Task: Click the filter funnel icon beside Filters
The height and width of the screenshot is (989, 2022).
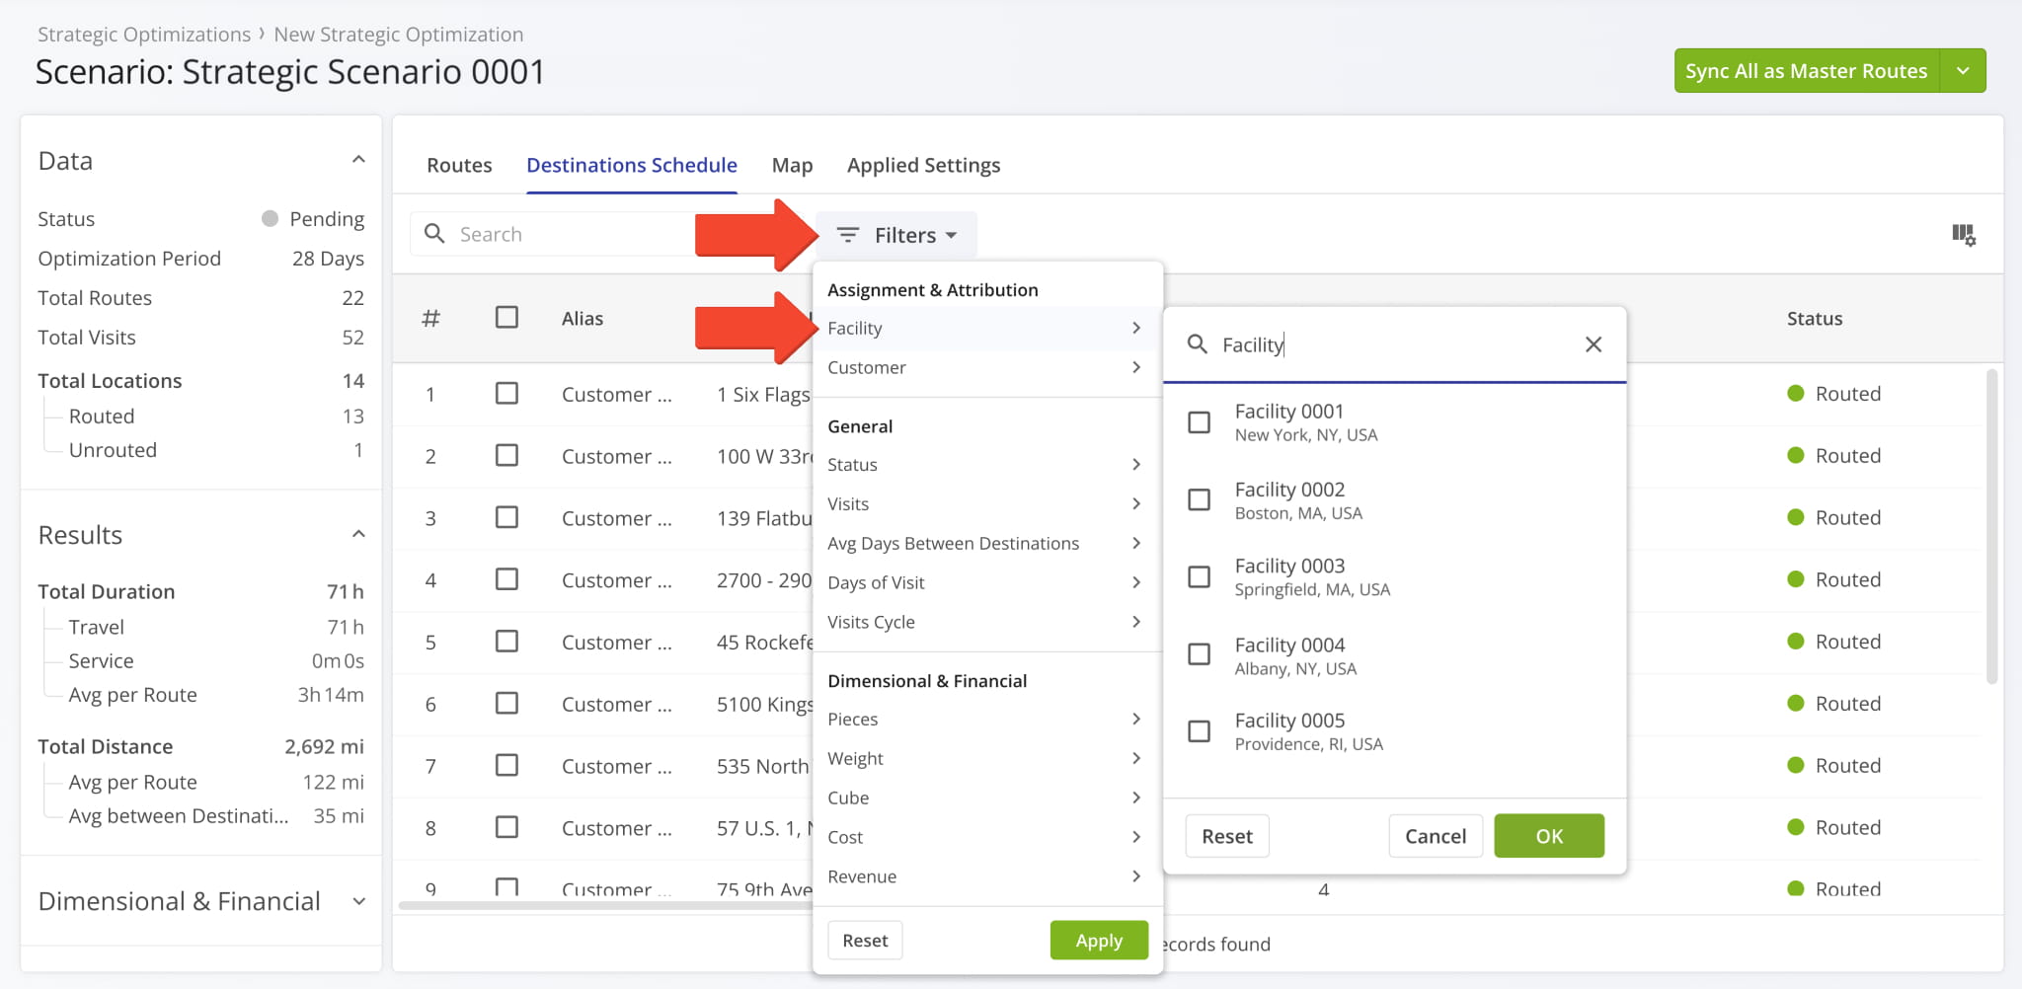Action: 847,235
